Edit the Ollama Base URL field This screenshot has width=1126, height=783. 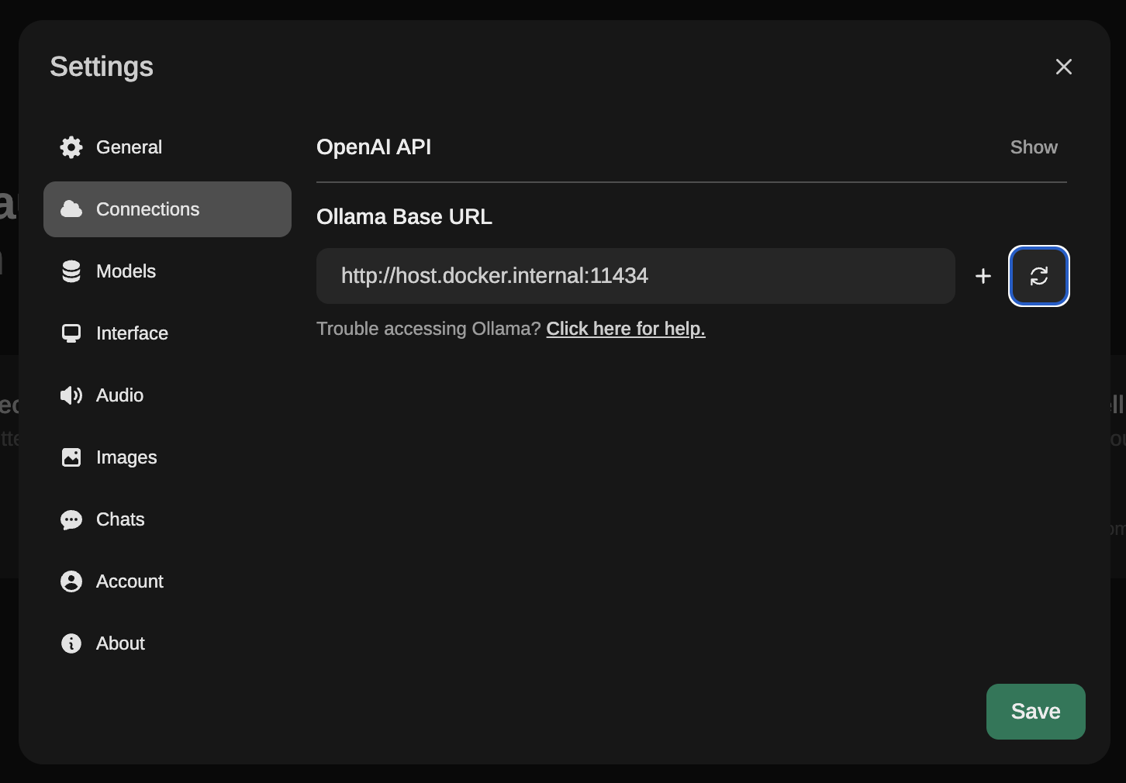pos(636,275)
